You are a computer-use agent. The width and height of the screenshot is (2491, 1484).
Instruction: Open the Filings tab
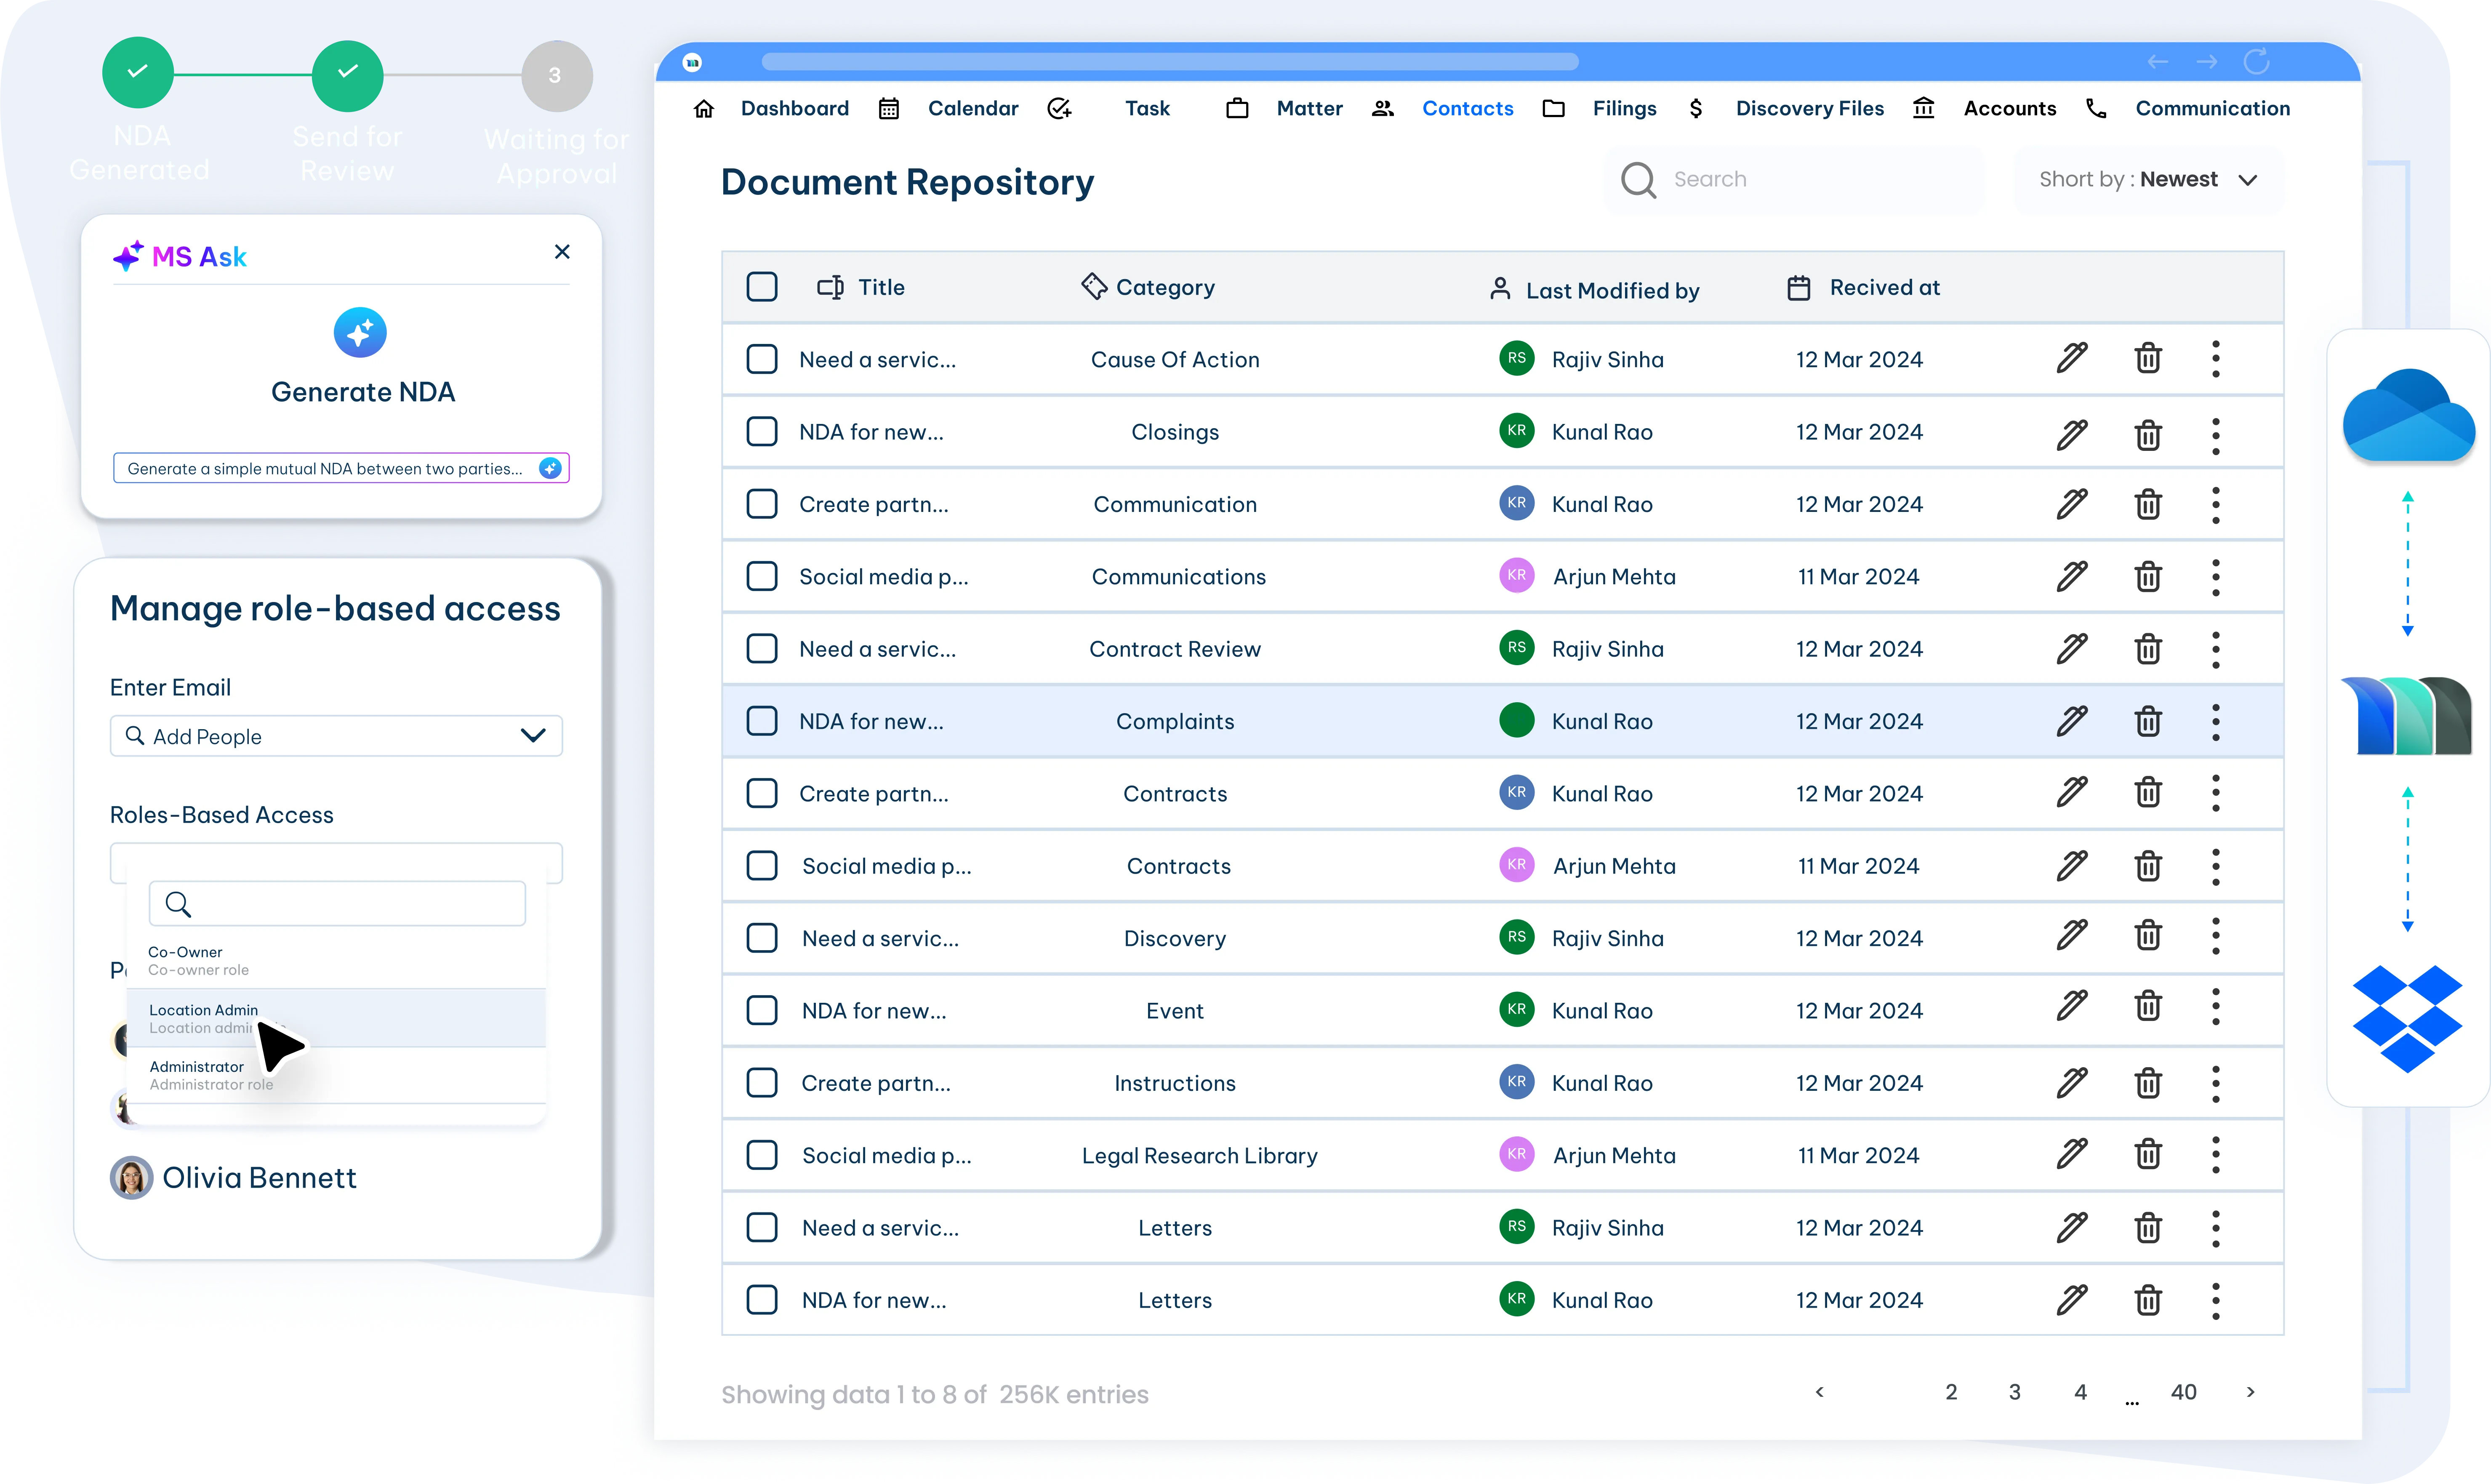pos(1624,108)
